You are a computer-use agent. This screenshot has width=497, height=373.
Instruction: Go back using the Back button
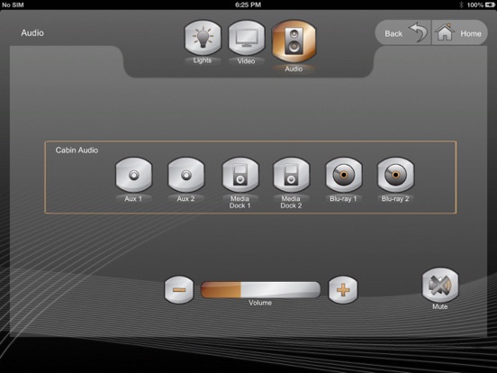pos(403,33)
